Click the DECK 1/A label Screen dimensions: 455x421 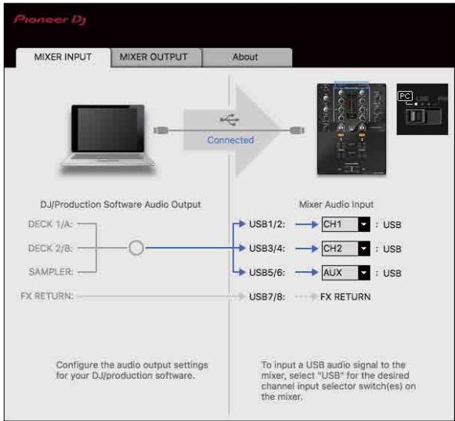50,224
